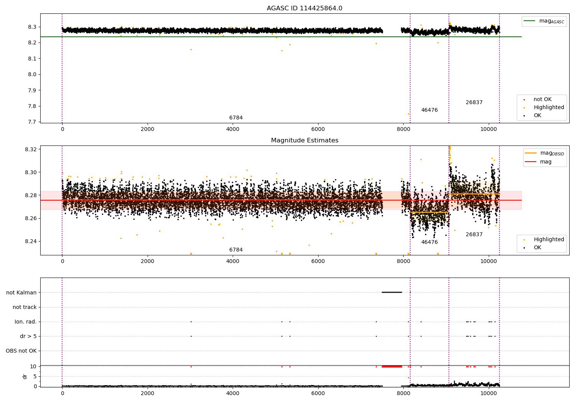Click the 'not OK' legend entry
The image size is (575, 402).
538,100
